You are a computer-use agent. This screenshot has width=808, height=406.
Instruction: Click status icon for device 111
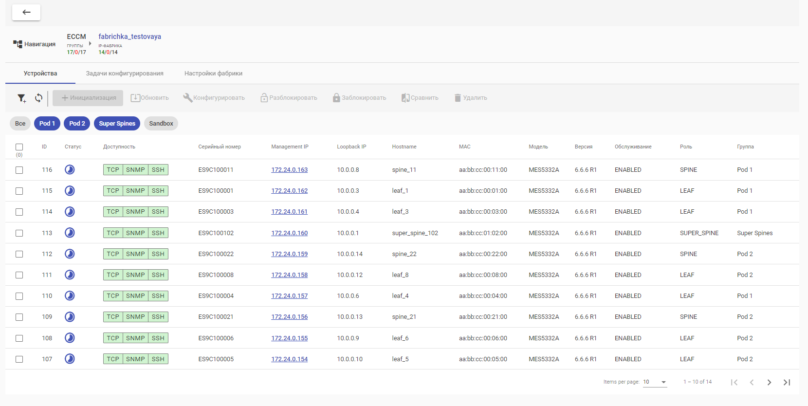[70, 275]
